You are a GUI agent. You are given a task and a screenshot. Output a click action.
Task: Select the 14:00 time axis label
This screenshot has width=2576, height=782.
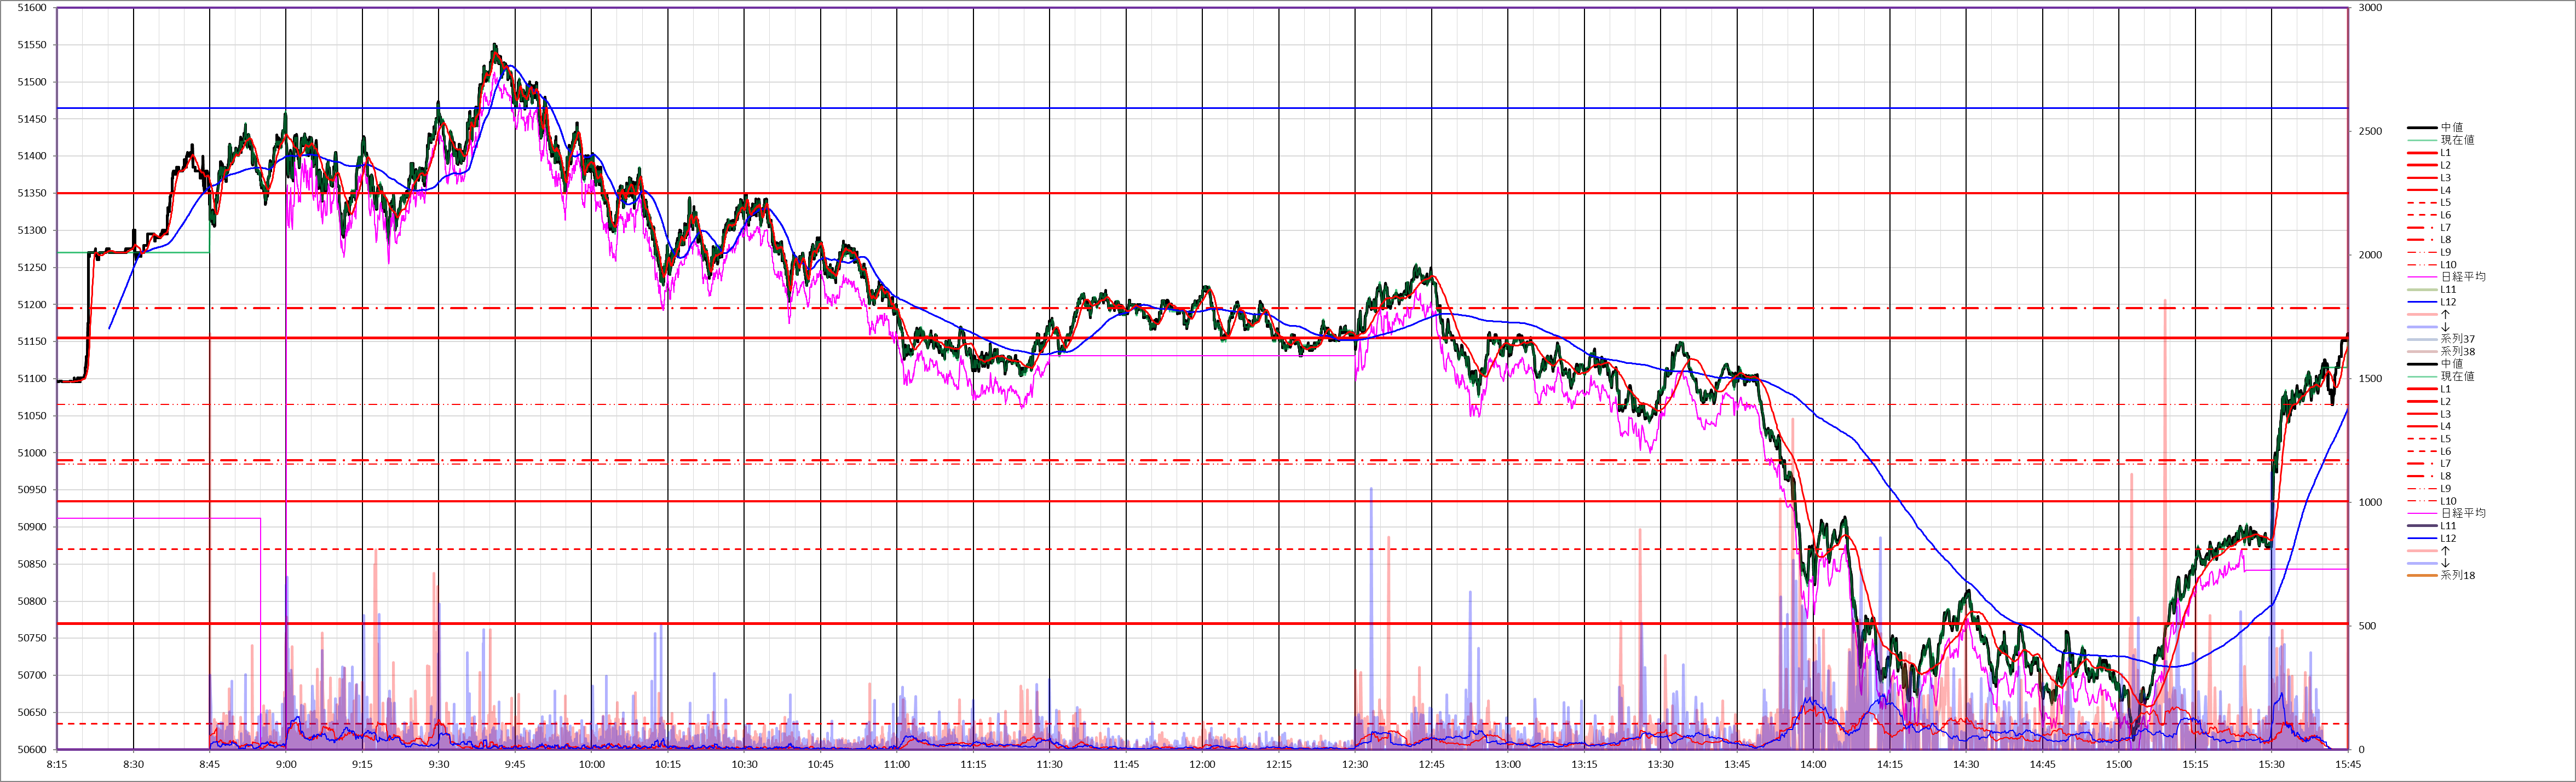[1813, 765]
